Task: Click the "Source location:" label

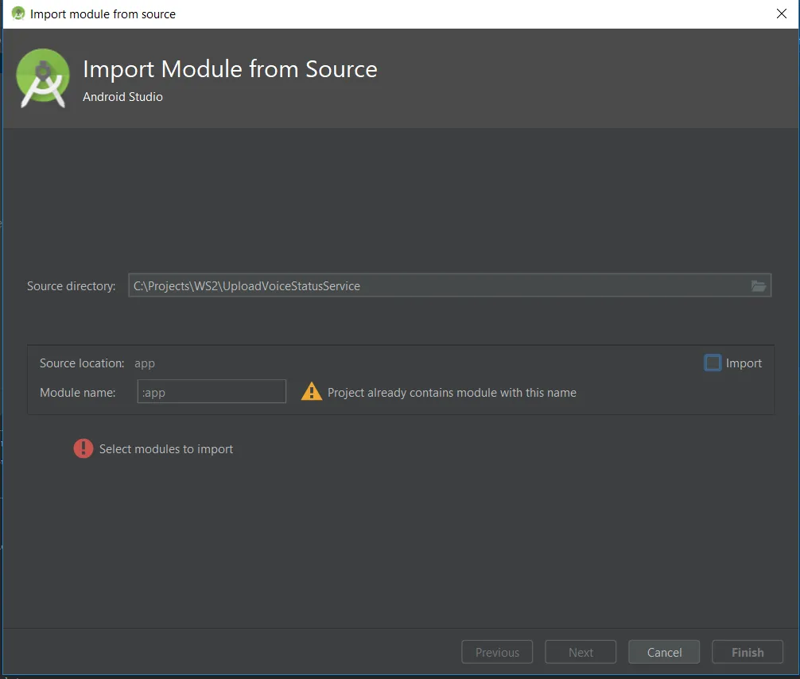Action: (82, 363)
